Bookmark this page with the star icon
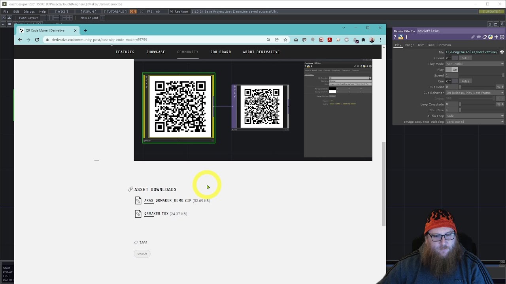This screenshot has height=284, width=506. [285, 40]
